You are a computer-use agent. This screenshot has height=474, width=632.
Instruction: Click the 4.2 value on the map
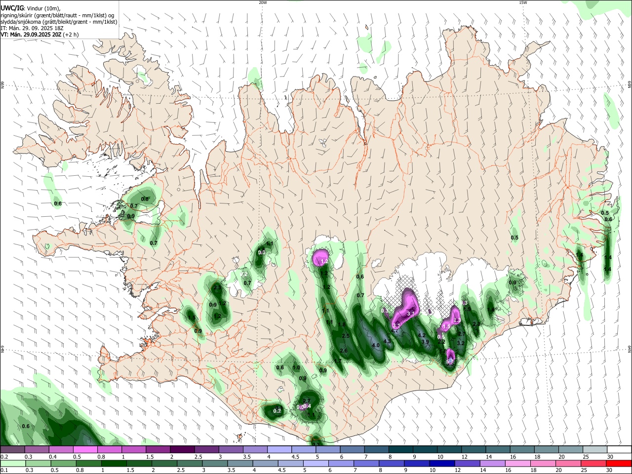pos(422,336)
